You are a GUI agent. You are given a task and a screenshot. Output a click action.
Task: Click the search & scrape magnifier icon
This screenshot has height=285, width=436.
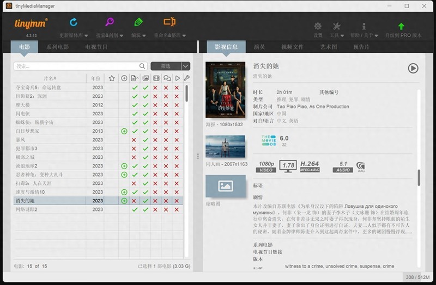(110, 22)
